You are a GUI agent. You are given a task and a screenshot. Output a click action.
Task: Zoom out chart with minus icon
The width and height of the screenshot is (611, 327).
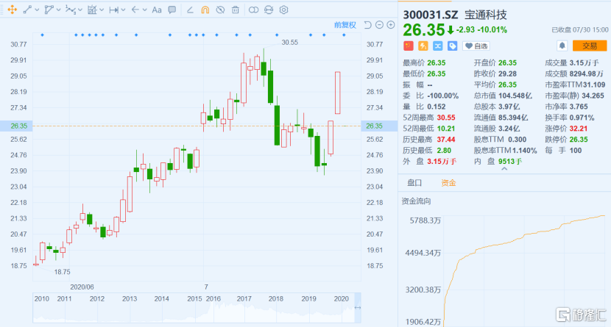(x=379, y=25)
